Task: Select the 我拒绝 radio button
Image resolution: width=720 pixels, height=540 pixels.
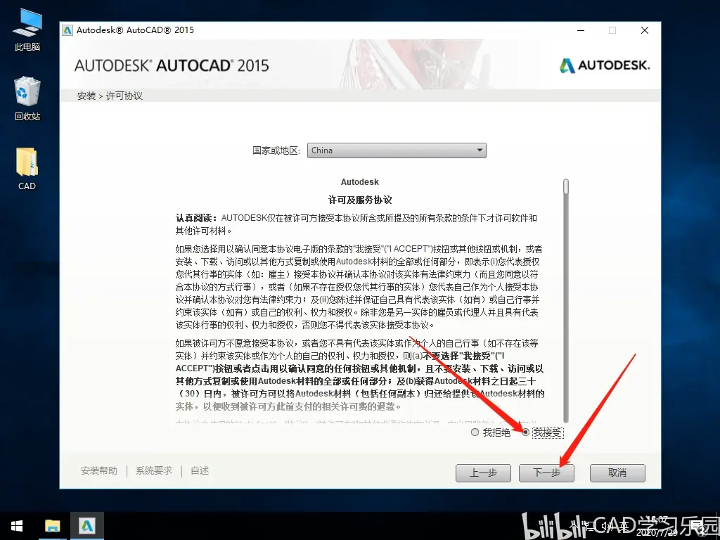Action: coord(475,432)
